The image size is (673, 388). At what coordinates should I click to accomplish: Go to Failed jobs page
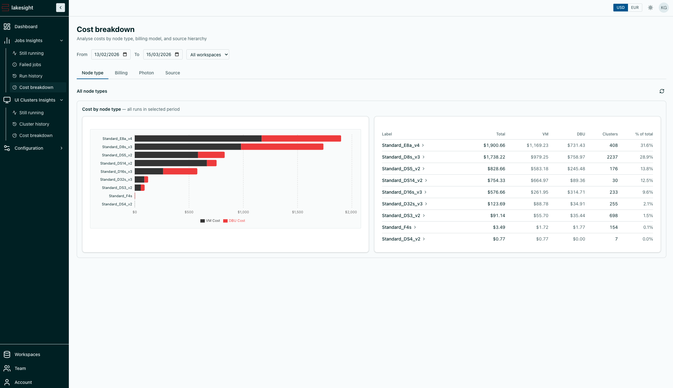[x=30, y=65]
